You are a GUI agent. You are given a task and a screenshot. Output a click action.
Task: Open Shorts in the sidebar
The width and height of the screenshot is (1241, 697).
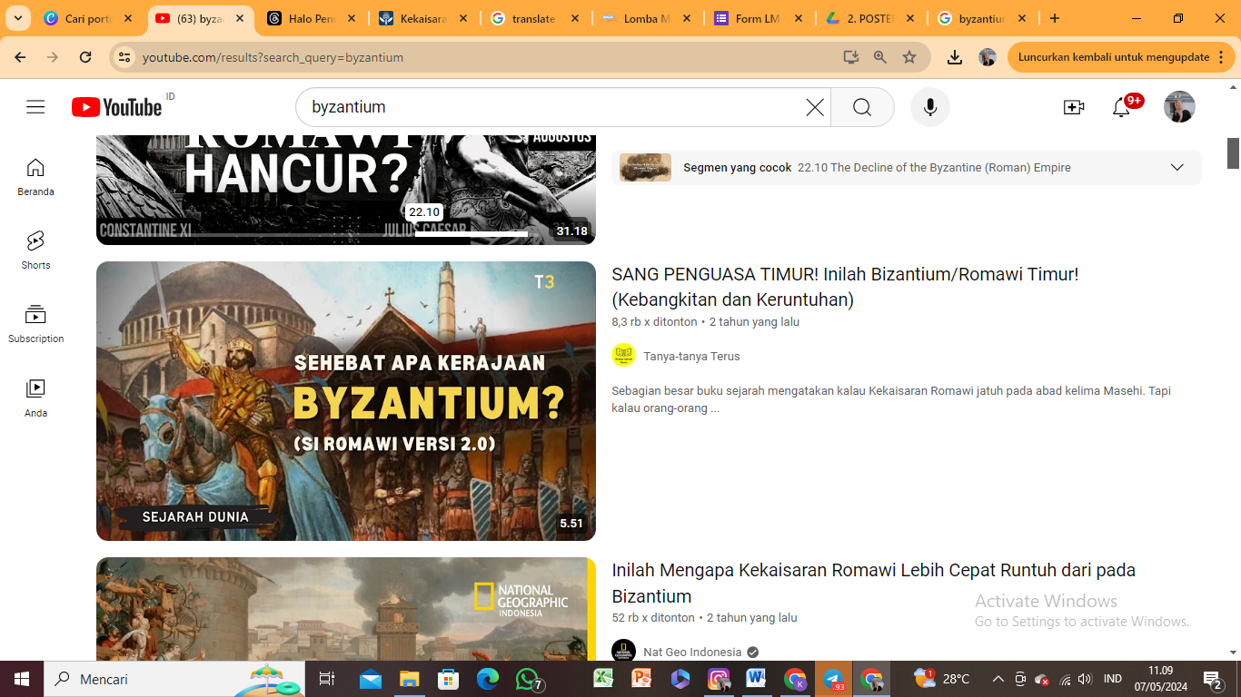(35, 250)
